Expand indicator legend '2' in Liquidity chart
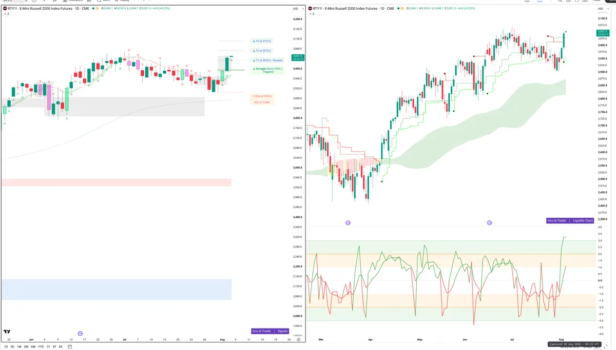The width and height of the screenshot is (616, 350). tap(312, 14)
